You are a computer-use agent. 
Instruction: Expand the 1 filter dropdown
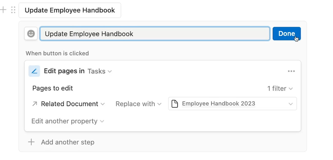coord(280,89)
